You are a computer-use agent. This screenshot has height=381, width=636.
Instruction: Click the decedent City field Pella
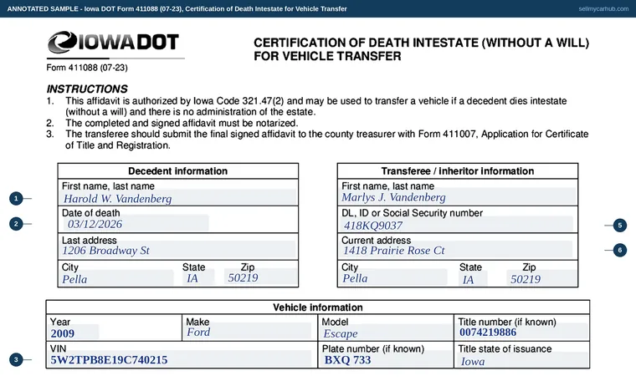pyautogui.click(x=117, y=278)
